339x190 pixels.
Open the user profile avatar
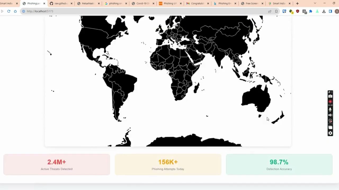click(337, 11)
